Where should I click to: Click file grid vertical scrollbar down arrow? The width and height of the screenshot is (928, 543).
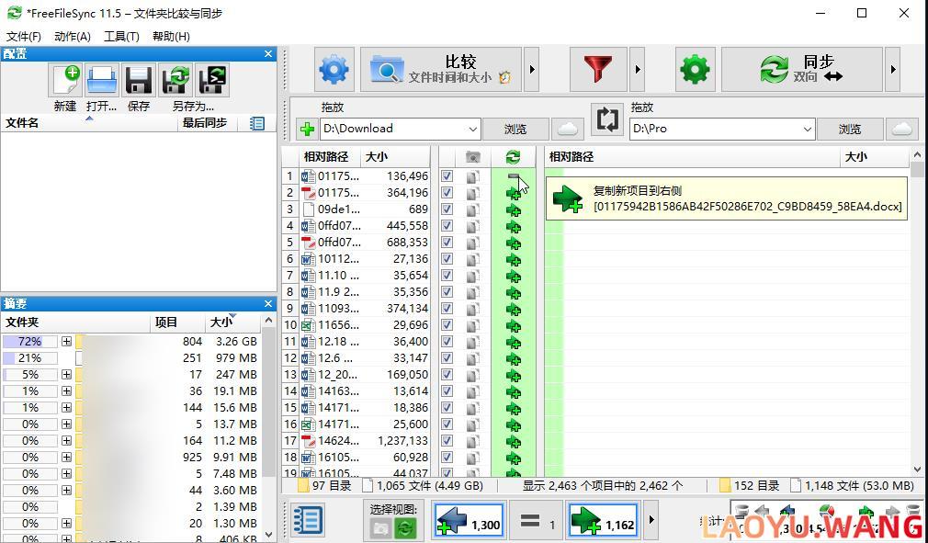[917, 469]
